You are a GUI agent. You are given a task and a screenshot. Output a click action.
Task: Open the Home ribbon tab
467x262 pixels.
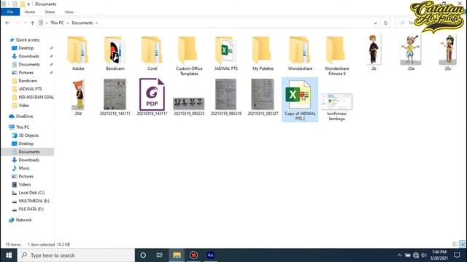(x=29, y=12)
